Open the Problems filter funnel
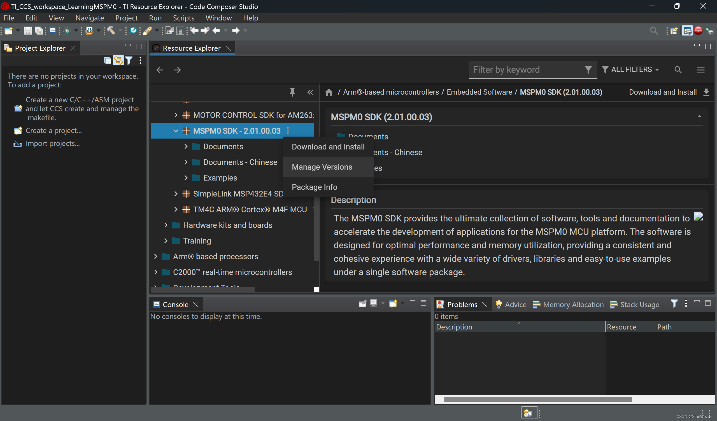This screenshot has height=421, width=717. [x=674, y=303]
